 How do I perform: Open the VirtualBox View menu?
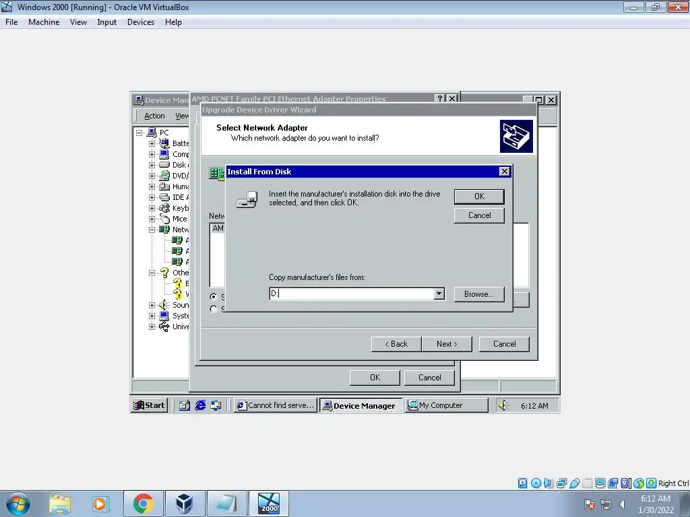click(78, 22)
